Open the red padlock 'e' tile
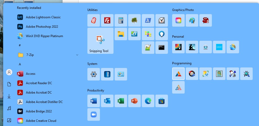 click(94, 20)
